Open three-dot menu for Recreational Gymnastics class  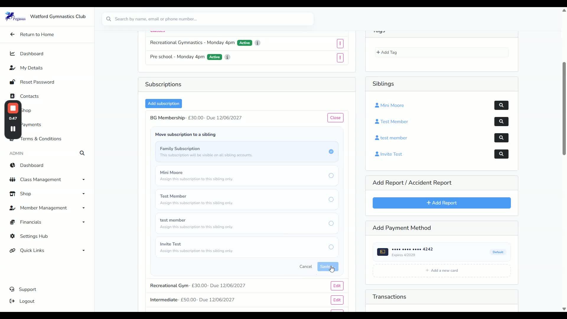coord(340,43)
